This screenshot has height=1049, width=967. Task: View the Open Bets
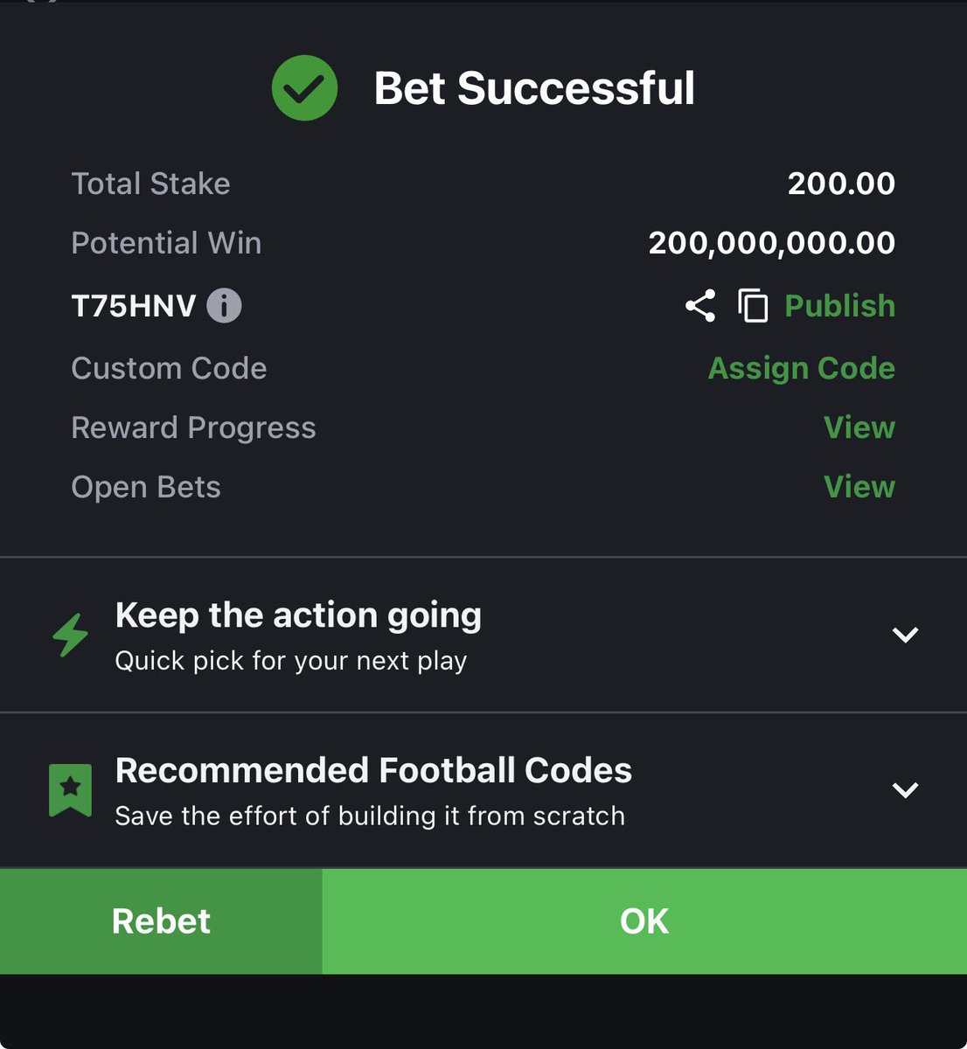click(x=859, y=487)
